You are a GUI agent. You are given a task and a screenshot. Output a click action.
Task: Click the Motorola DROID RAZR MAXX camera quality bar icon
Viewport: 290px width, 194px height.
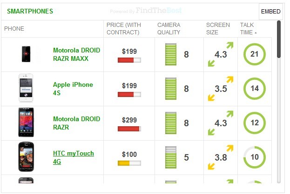[x=170, y=54]
